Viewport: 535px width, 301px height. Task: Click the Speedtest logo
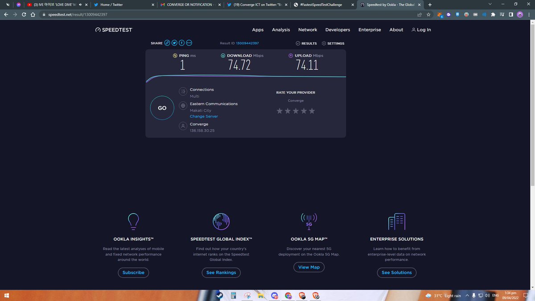tap(114, 30)
